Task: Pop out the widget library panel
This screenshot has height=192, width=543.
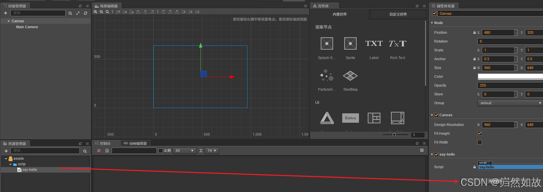Action: point(417,6)
